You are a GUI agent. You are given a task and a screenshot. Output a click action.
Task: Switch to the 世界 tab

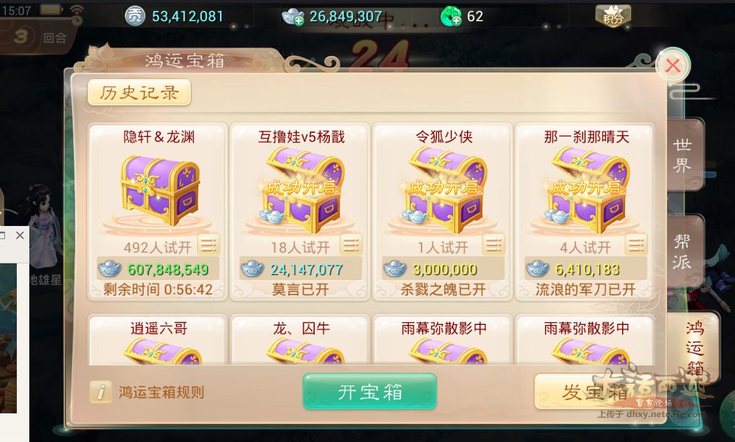pos(683,155)
